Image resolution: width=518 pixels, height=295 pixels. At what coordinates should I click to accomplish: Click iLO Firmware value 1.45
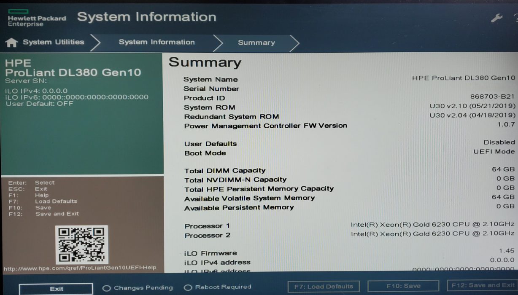[507, 251]
